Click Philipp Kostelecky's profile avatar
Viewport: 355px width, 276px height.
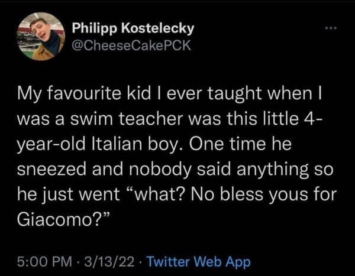coord(40,37)
